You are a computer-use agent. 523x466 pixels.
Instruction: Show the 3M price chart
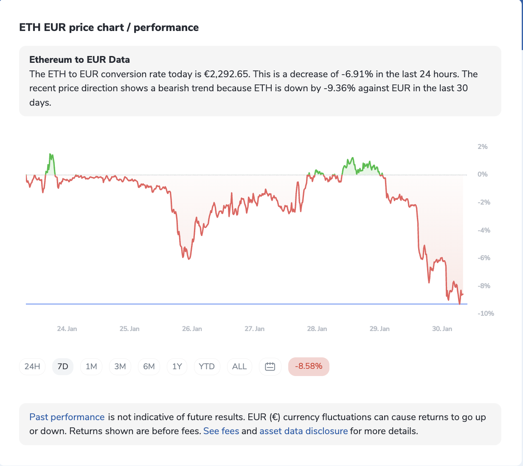point(120,367)
